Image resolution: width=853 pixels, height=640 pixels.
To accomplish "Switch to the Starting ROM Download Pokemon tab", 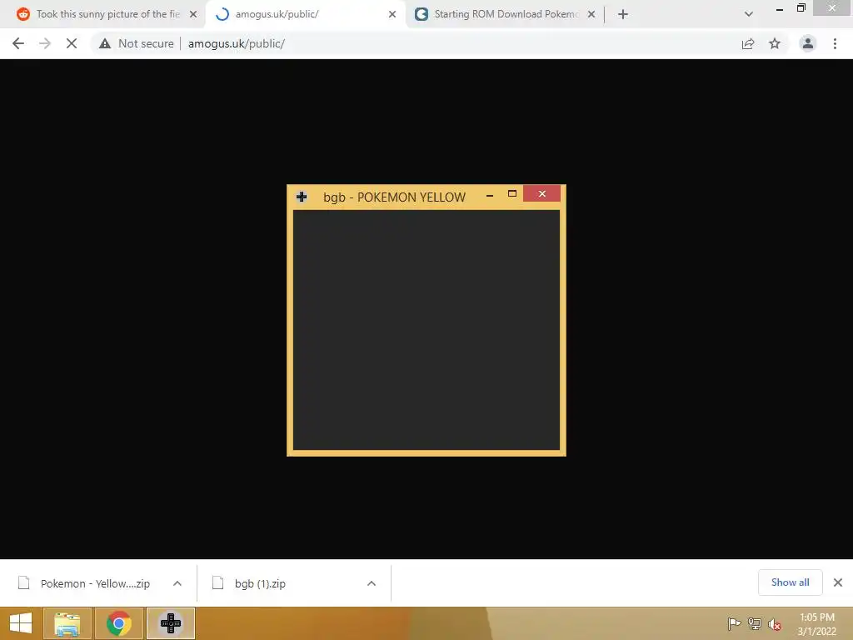I will [506, 14].
